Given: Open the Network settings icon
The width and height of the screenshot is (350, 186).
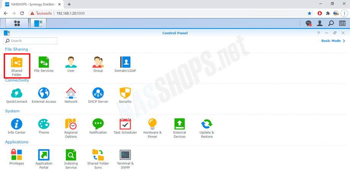Looking at the screenshot, I should pos(71,96).
